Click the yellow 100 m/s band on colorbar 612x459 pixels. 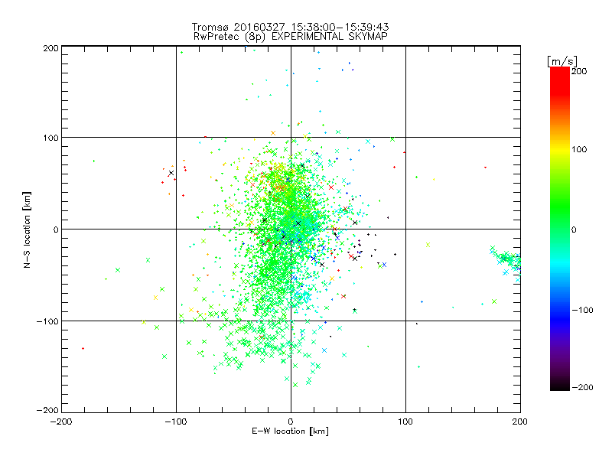coord(560,149)
